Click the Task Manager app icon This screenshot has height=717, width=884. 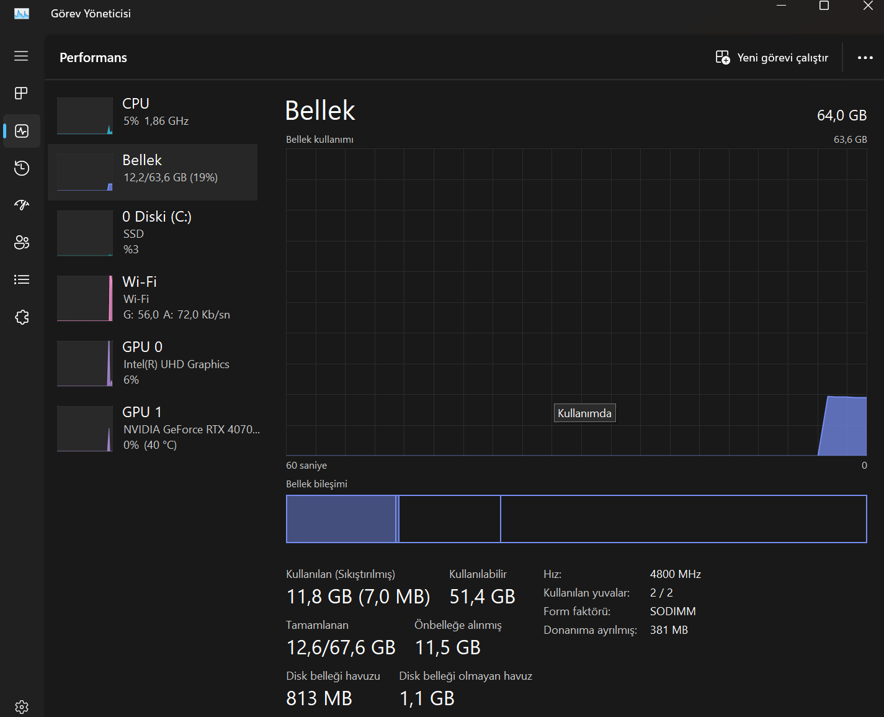pos(22,14)
